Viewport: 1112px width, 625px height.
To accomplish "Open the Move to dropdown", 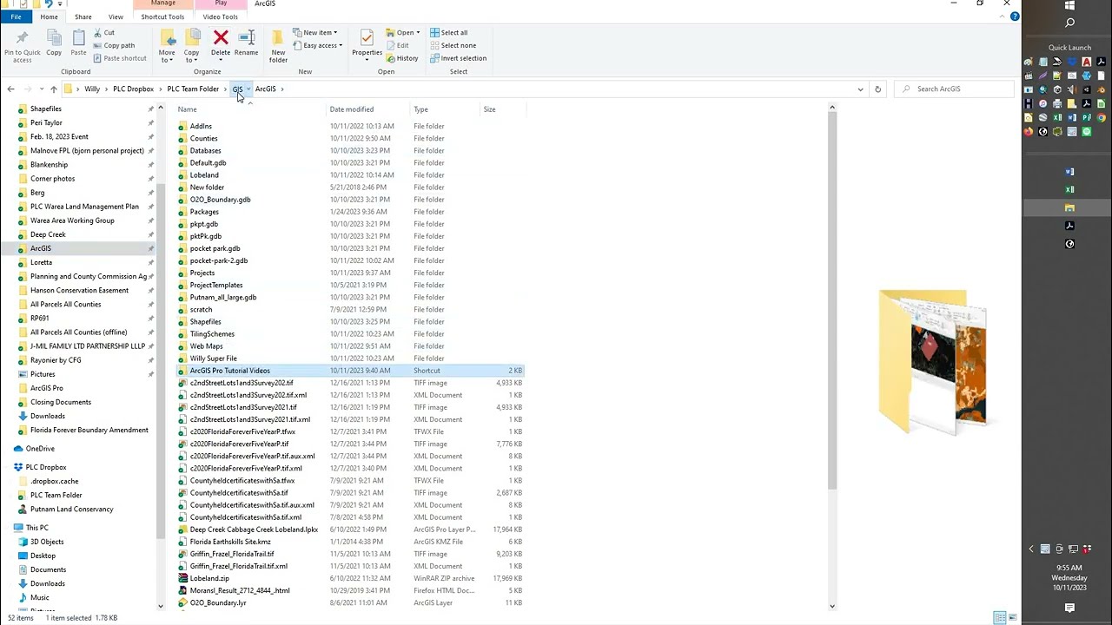I will click(x=167, y=45).
